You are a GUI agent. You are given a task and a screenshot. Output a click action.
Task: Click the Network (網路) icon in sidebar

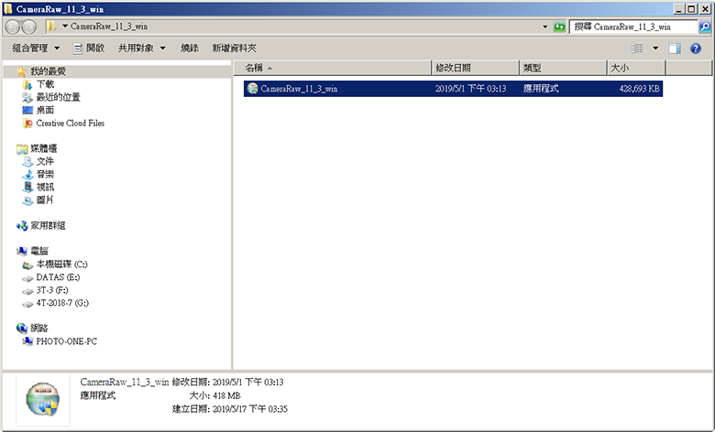[22, 328]
